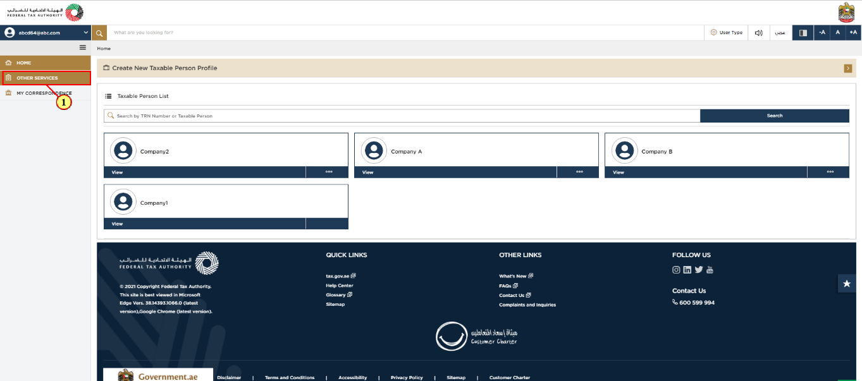Toggle the high contrast mode icon

click(x=803, y=32)
